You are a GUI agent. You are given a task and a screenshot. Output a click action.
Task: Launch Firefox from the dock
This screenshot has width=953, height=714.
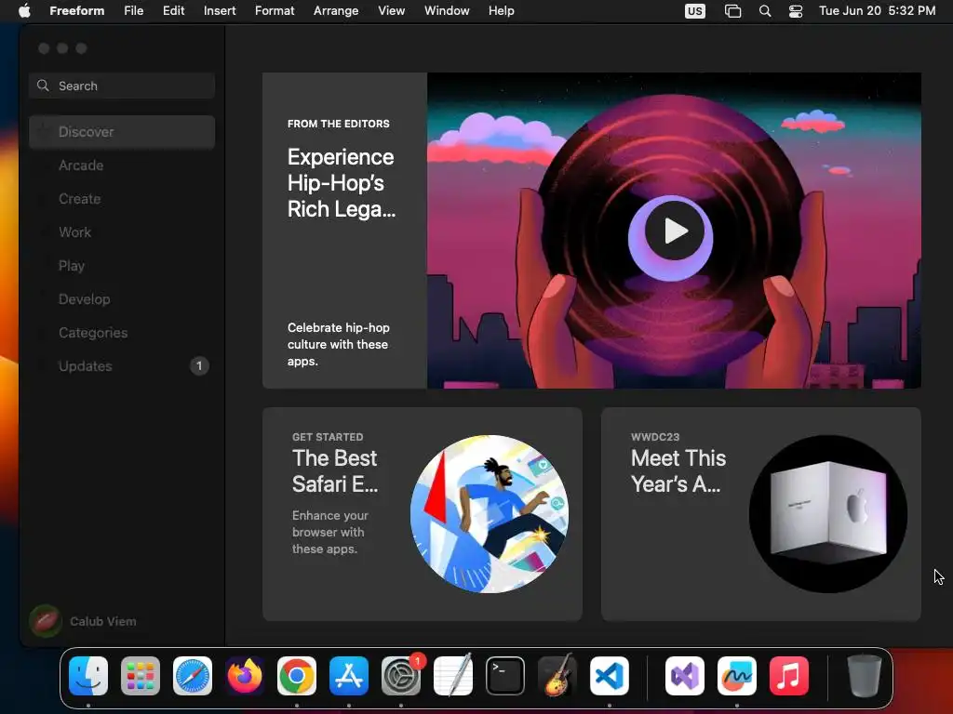[245, 676]
